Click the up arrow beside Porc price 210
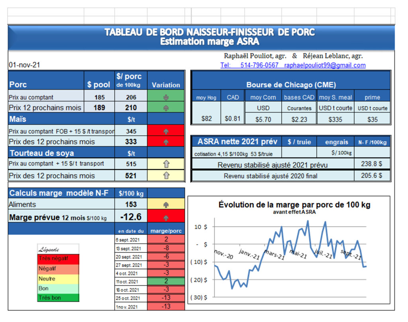The width and height of the screenshot is (408, 322). point(166,107)
